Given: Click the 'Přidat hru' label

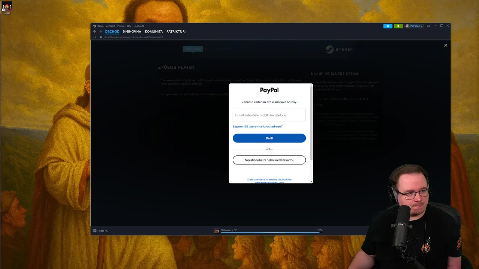Looking at the screenshot, I should (x=103, y=231).
